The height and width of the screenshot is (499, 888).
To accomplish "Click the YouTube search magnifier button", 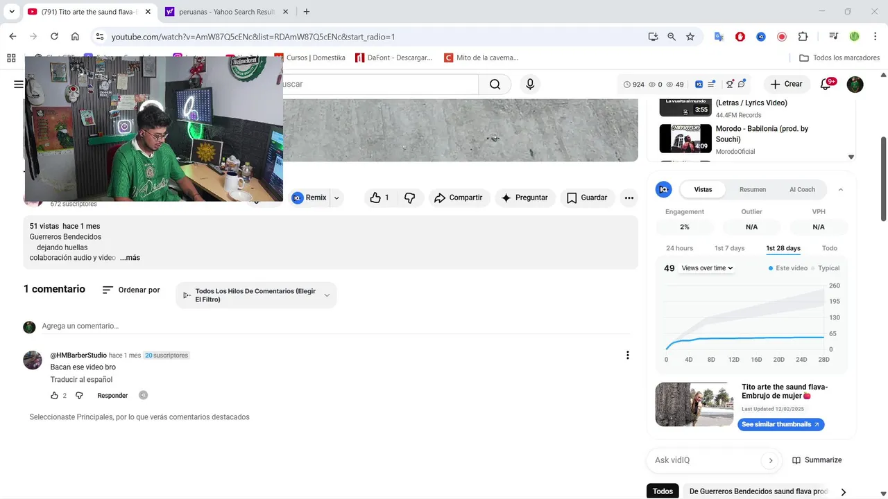I will coord(495,85).
